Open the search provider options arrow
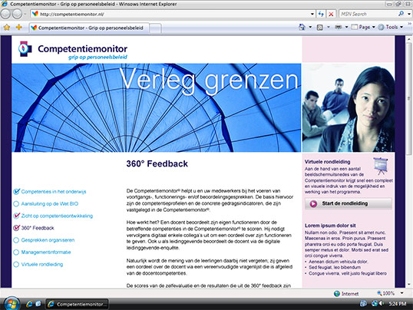The height and width of the screenshot is (310, 413). click(x=409, y=14)
